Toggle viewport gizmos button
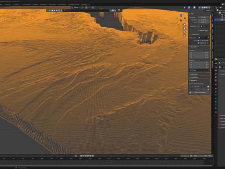 (x=189, y=8)
